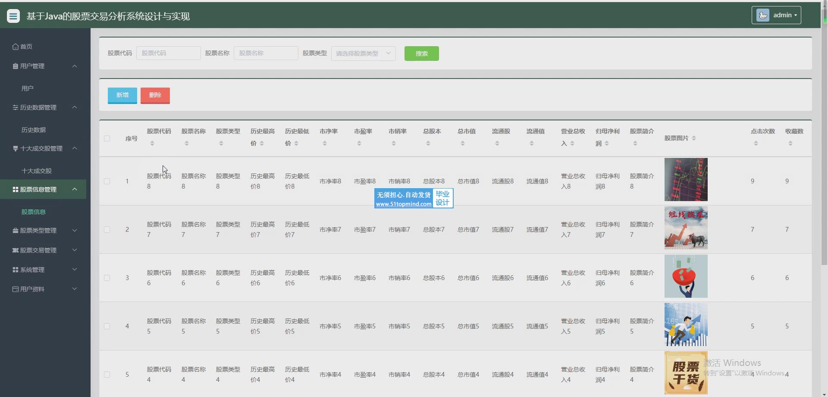Toggle the hamburger sidebar menu icon

(13, 16)
